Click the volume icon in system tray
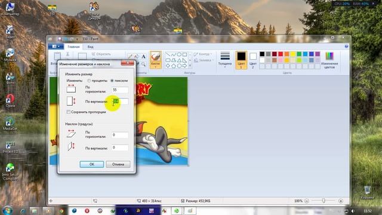Image resolution: width=382 pixels, height=215 pixels. (x=353, y=211)
